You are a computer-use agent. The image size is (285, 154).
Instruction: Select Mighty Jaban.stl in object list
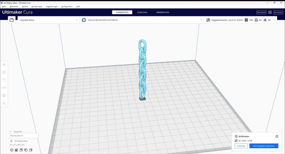point(24,136)
